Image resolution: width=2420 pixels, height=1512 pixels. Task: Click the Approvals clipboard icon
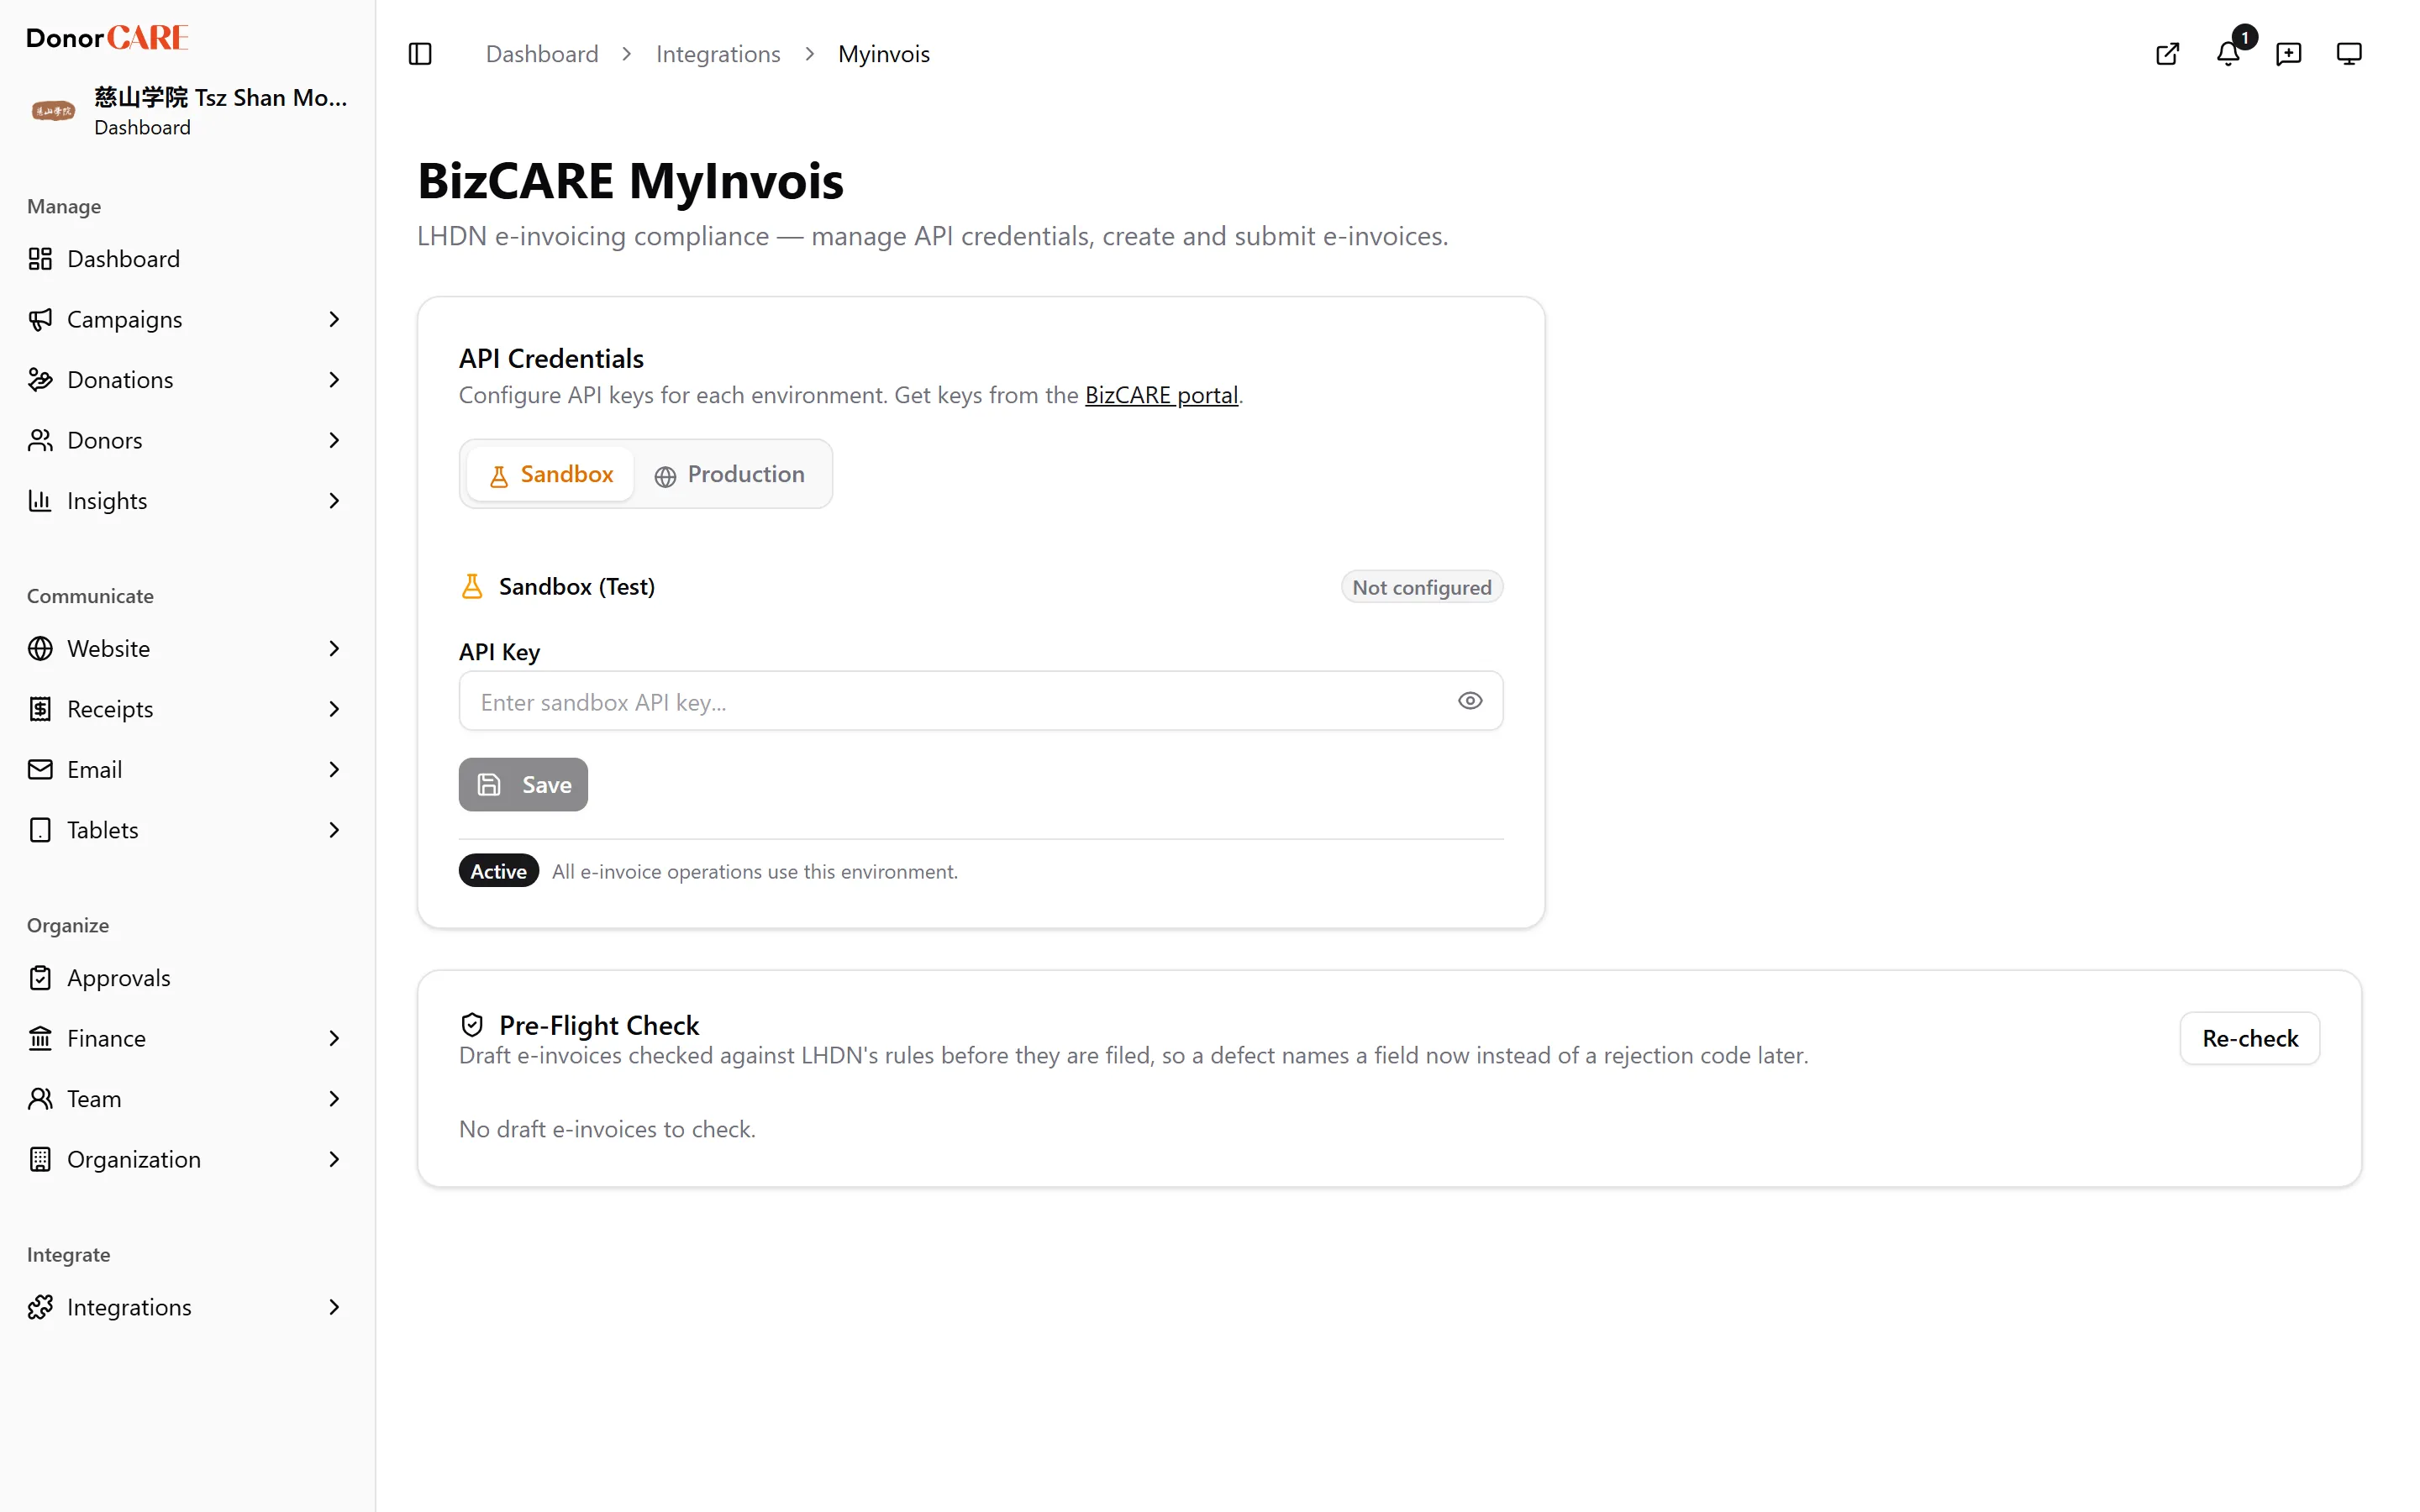40,978
